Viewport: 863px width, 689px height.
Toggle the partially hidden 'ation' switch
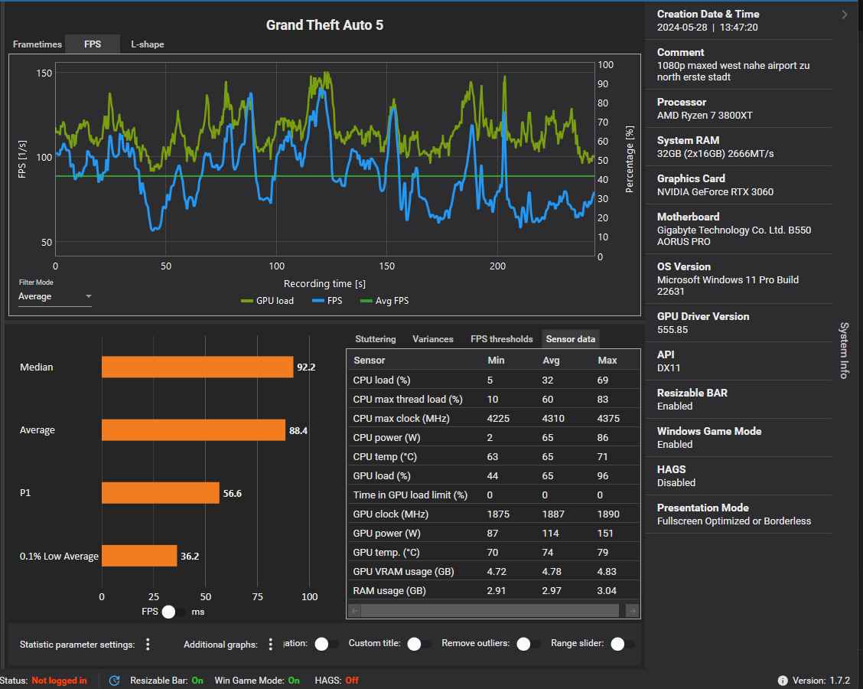[x=326, y=644]
